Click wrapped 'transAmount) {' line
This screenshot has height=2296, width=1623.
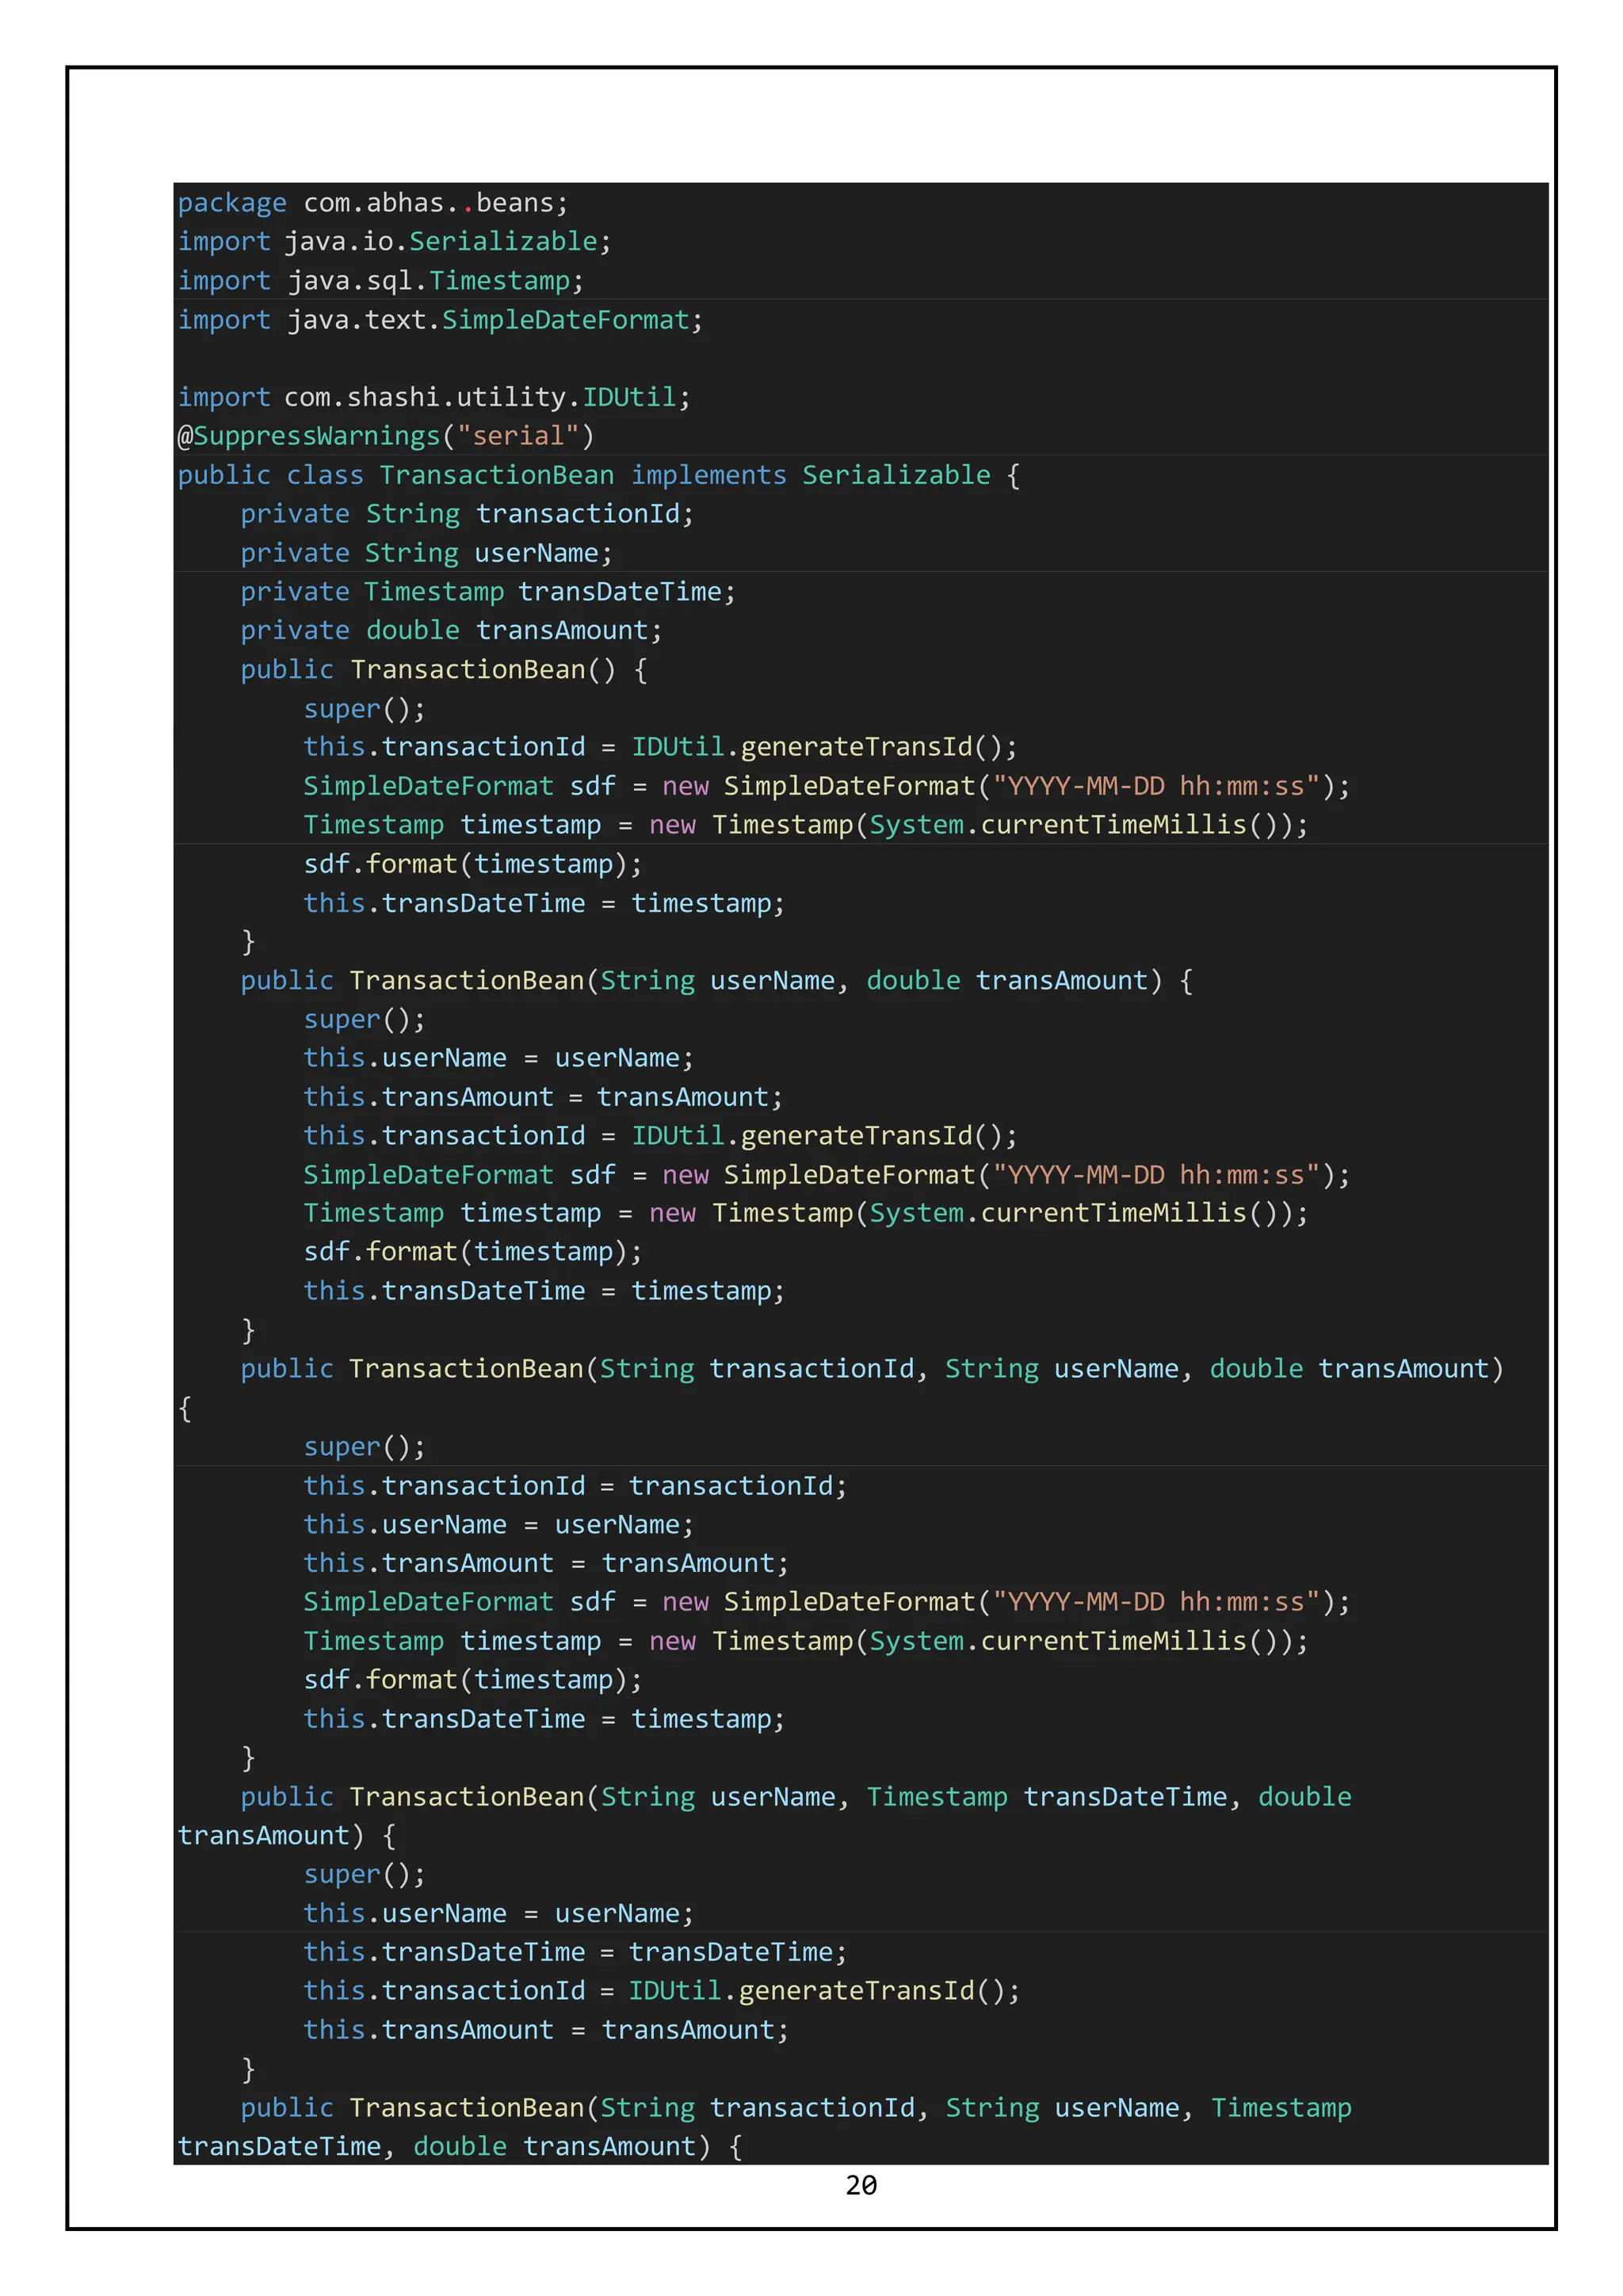pyautogui.click(x=287, y=1836)
